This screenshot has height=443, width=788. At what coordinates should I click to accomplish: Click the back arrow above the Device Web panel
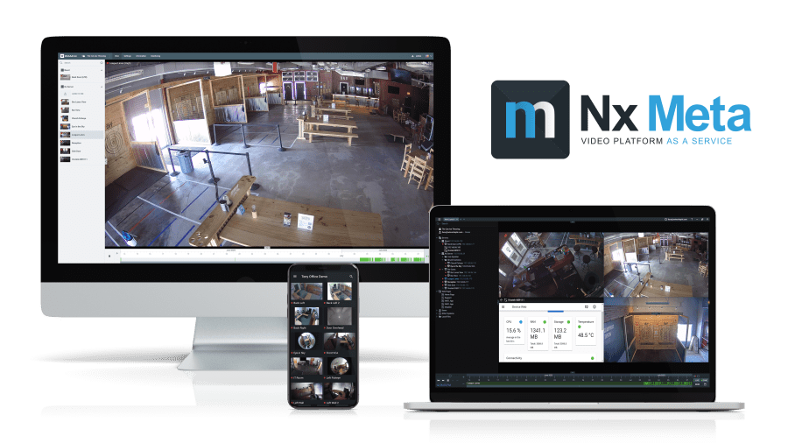tap(501, 299)
